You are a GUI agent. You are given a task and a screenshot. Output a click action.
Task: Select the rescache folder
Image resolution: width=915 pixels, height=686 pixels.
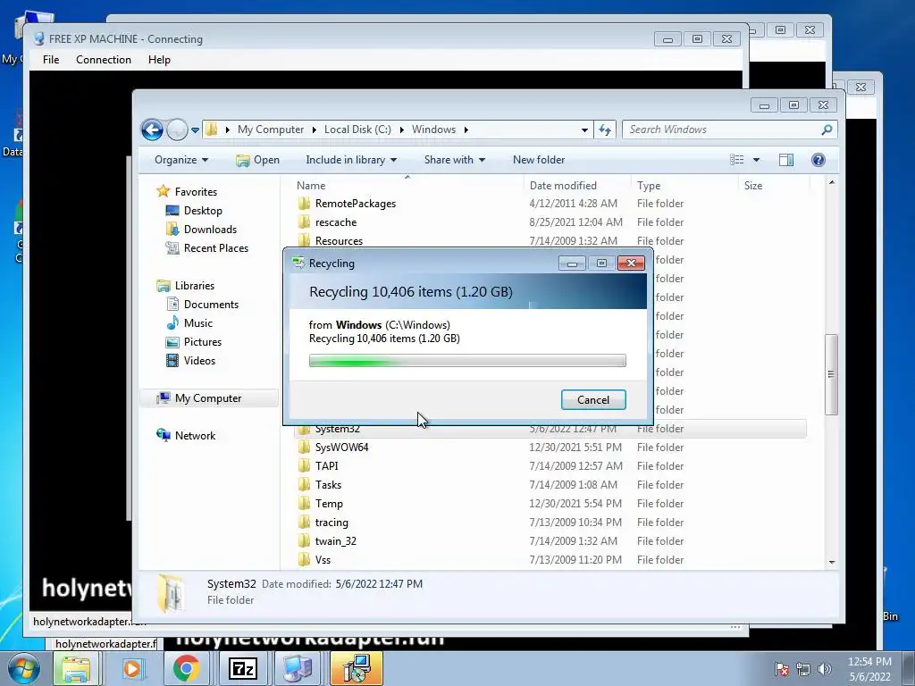point(336,222)
